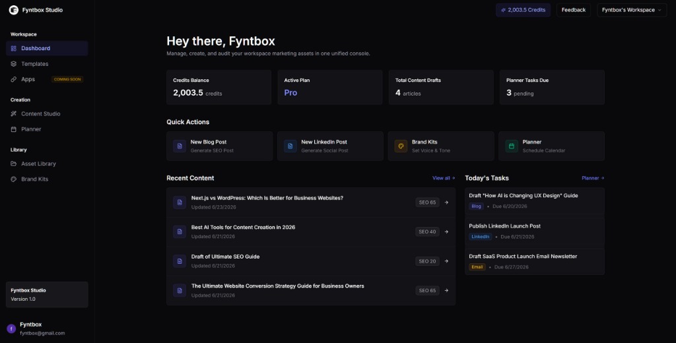Click the chevron in the workspace selector
676x343 pixels.
click(659, 10)
